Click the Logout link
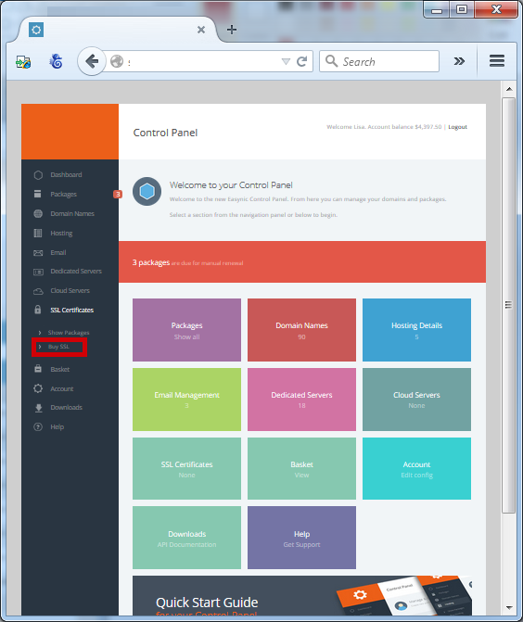The image size is (523, 622). coord(457,127)
